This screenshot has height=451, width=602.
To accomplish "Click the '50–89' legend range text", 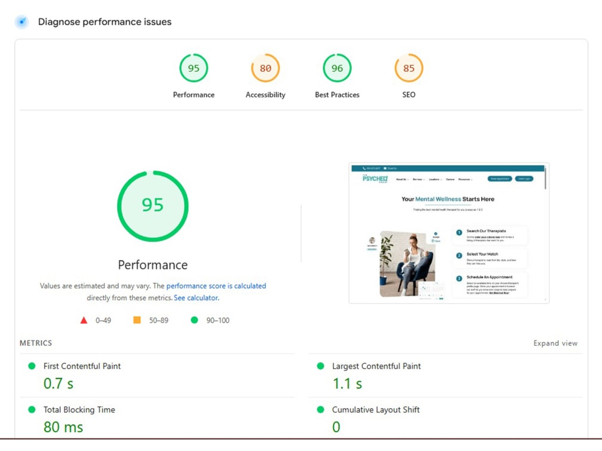I will coord(158,321).
